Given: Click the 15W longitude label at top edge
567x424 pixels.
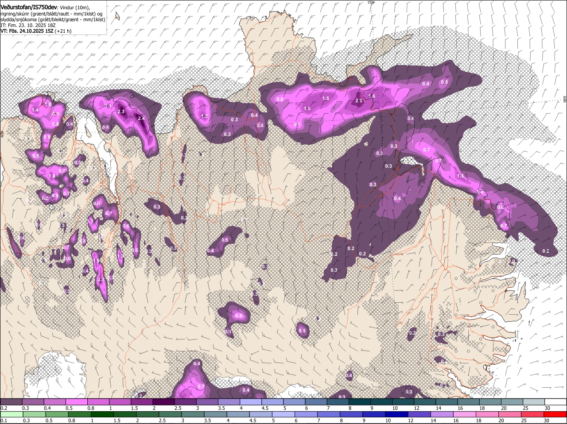Looking at the screenshot, I should 371,2.
